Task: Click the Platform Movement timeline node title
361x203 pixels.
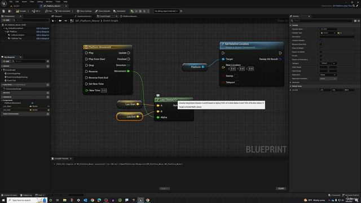Action: (x=100, y=47)
